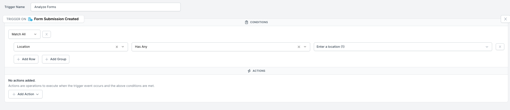Click the Add Group button

point(56,59)
